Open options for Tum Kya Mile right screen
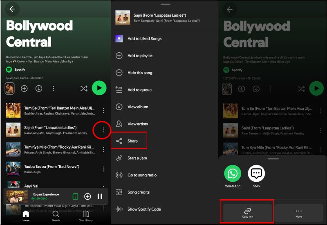Screen dimensions: 327x225 coord(320,150)
